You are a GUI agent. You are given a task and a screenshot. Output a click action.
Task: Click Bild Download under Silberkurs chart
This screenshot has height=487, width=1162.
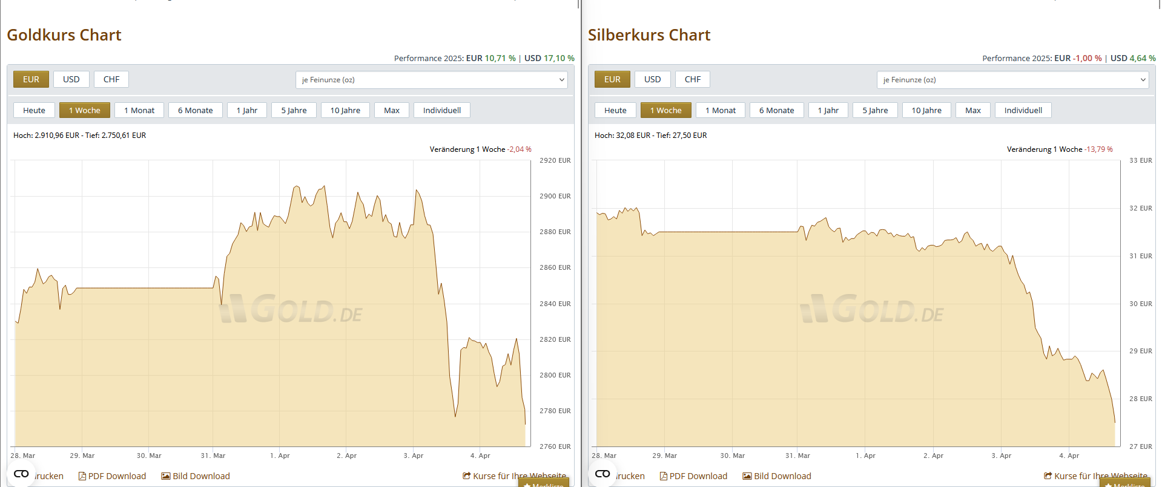(x=777, y=476)
